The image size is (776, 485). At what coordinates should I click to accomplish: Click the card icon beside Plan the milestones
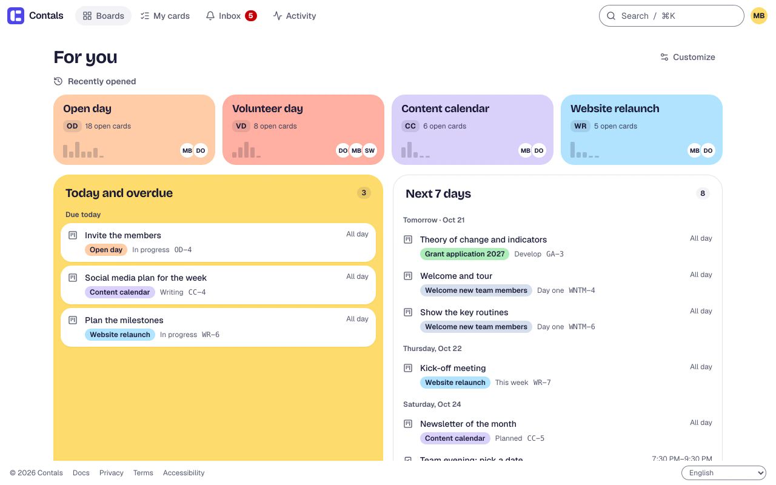pyautogui.click(x=73, y=320)
